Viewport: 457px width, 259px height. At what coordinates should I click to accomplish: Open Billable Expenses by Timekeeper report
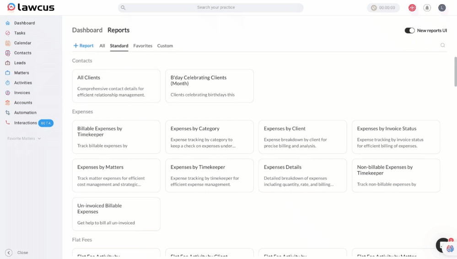116,137
